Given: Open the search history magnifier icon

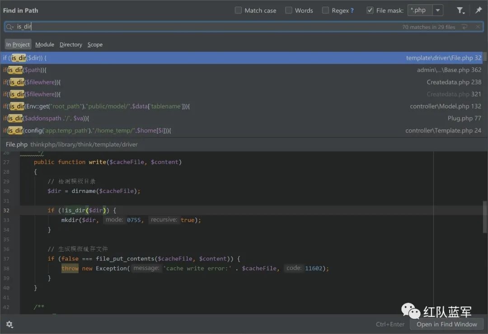Looking at the screenshot, I should coord(9,27).
